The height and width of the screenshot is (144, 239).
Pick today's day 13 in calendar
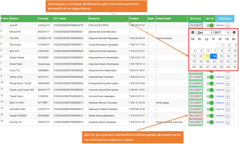[x=206, y=56]
